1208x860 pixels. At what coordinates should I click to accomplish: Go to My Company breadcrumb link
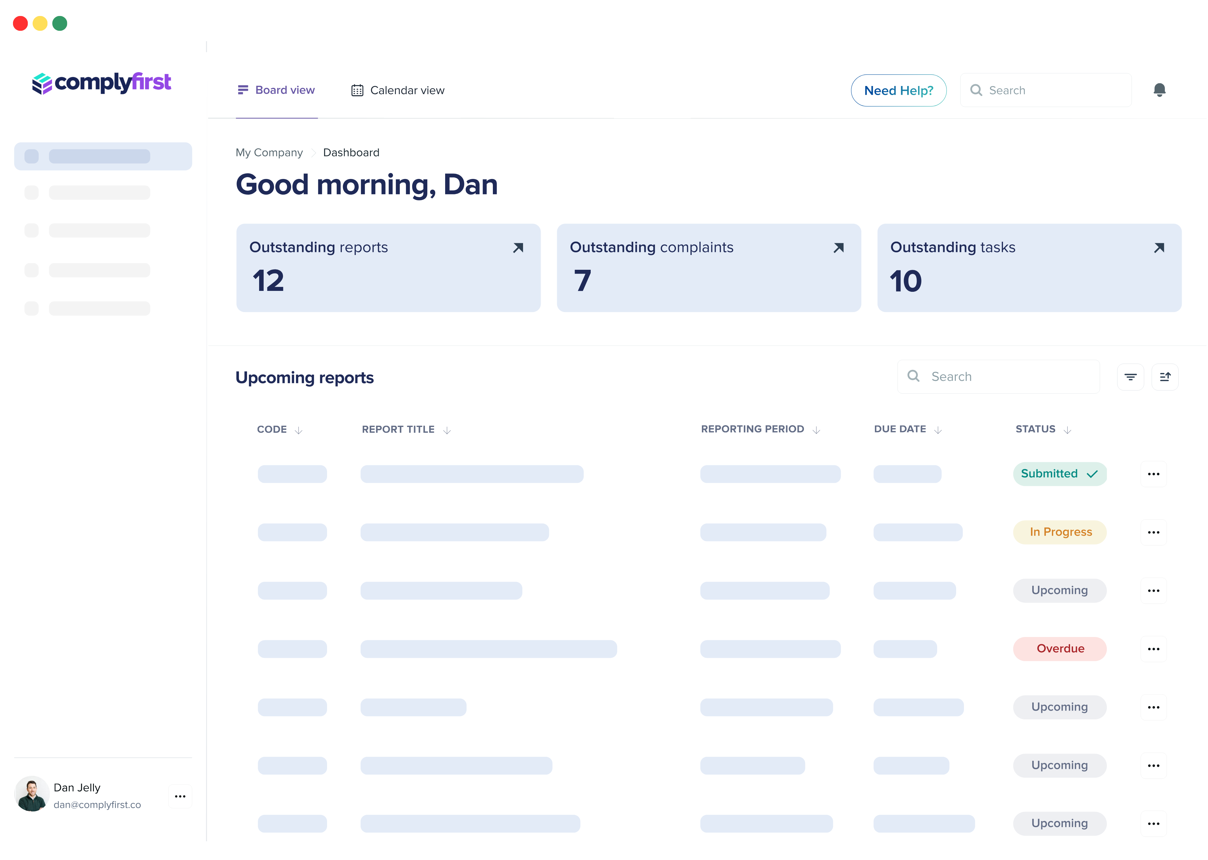pyautogui.click(x=269, y=152)
